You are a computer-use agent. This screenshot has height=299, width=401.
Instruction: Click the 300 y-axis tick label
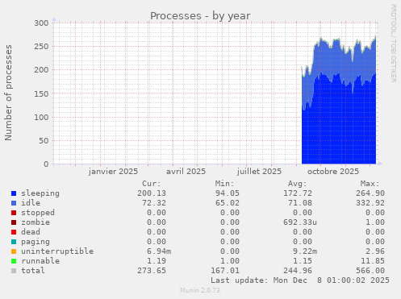pyautogui.click(x=41, y=23)
